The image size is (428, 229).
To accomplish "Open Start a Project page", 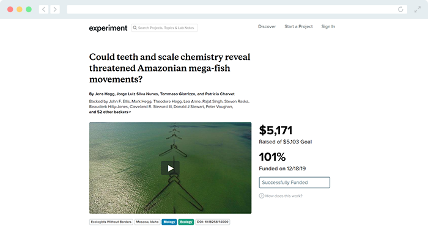I will 298,26.
